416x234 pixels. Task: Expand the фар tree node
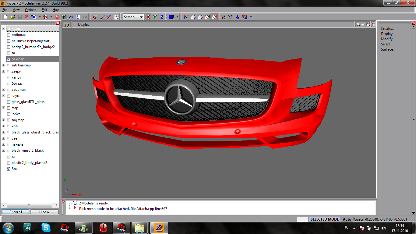coord(4,108)
